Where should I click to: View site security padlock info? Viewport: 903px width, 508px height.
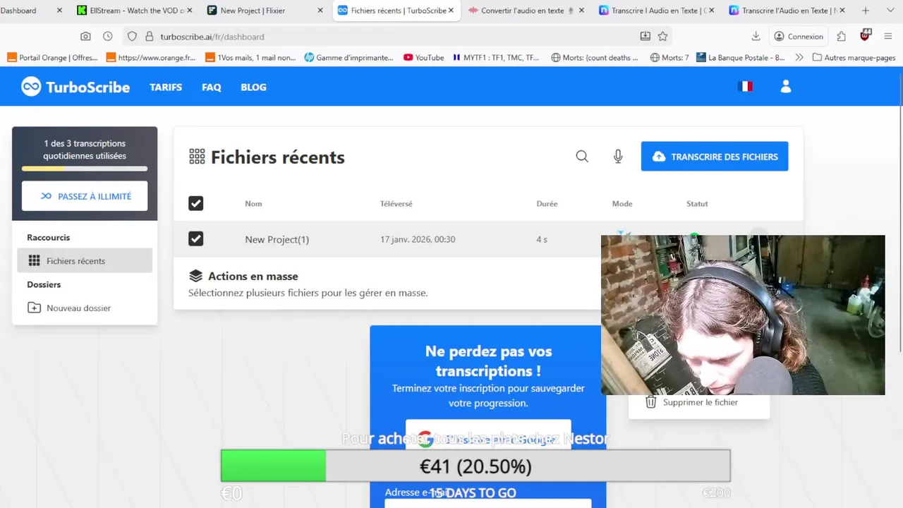[x=149, y=36]
